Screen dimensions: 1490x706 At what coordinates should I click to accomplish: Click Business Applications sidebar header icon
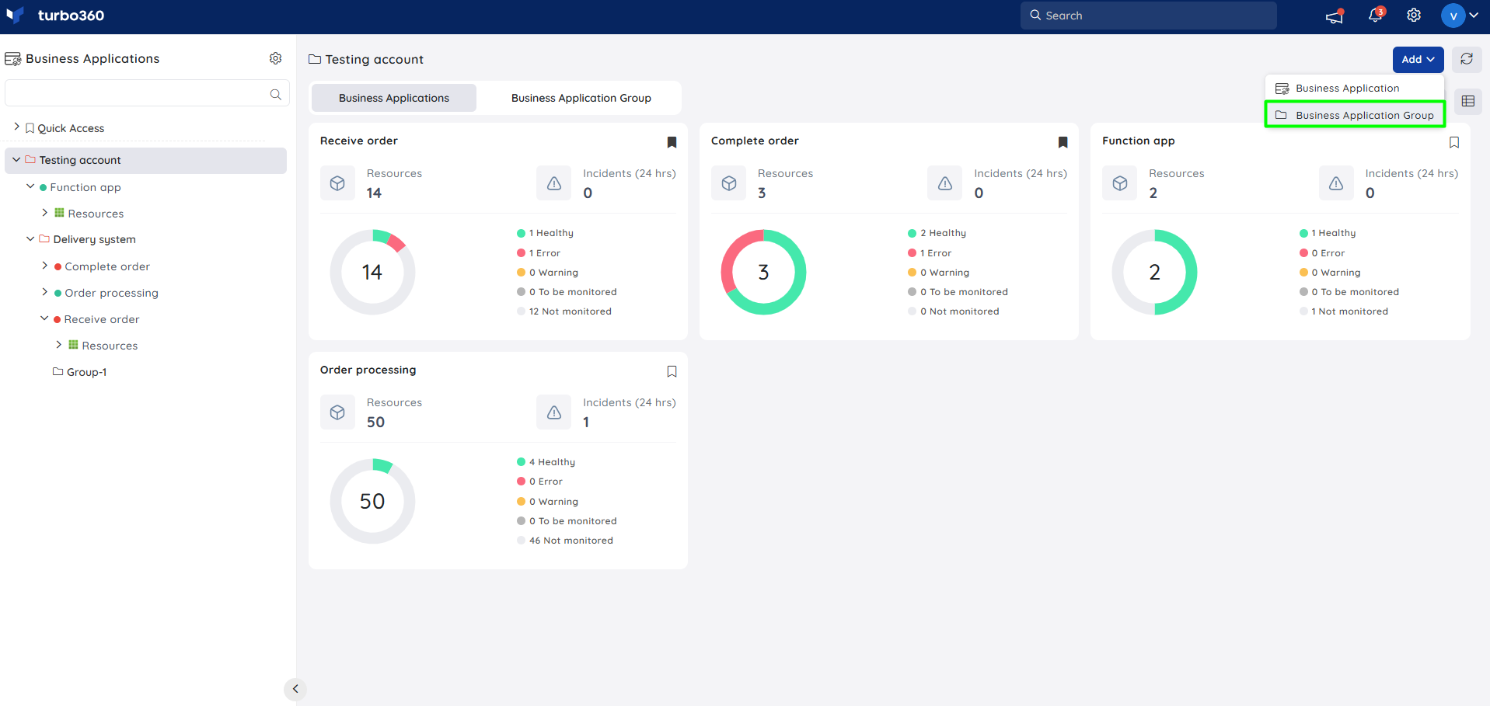pos(13,59)
